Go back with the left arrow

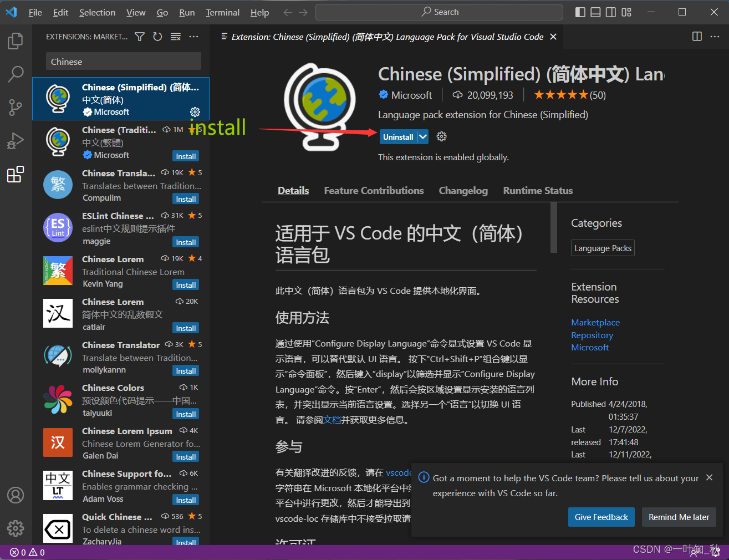288,12
